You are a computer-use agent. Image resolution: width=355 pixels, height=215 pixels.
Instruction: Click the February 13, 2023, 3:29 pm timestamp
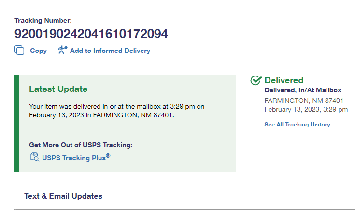[306, 109]
